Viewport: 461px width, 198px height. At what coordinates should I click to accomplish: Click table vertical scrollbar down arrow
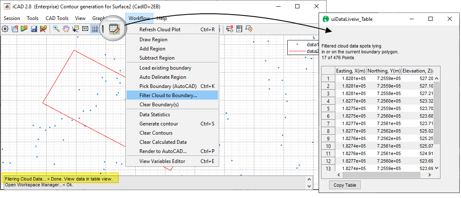click(437, 168)
